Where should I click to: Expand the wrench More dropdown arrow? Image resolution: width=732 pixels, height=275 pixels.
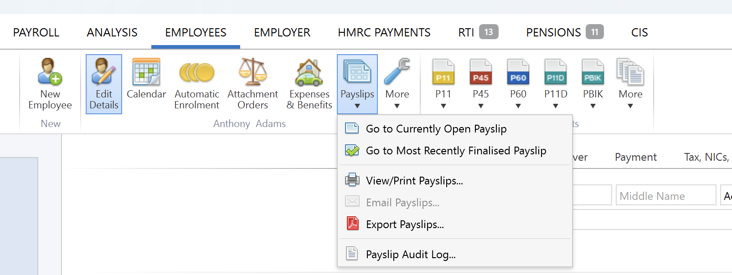click(x=397, y=106)
